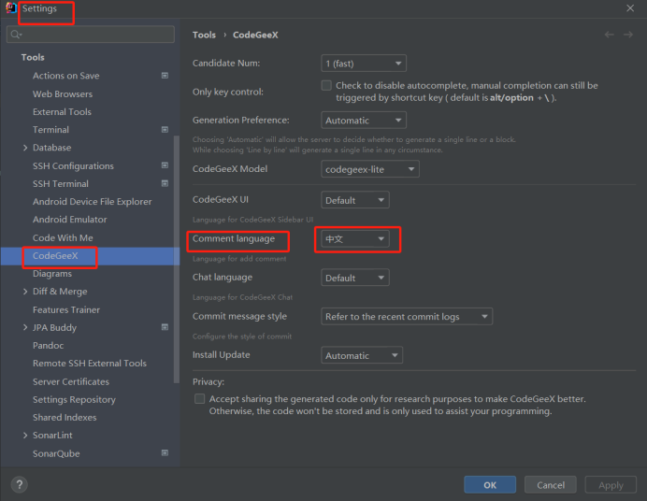
Task: Select Settings Repository entry
Action: coord(74,399)
